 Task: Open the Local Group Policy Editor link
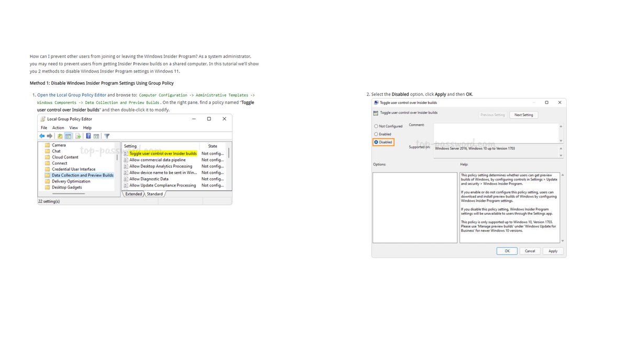(72, 95)
